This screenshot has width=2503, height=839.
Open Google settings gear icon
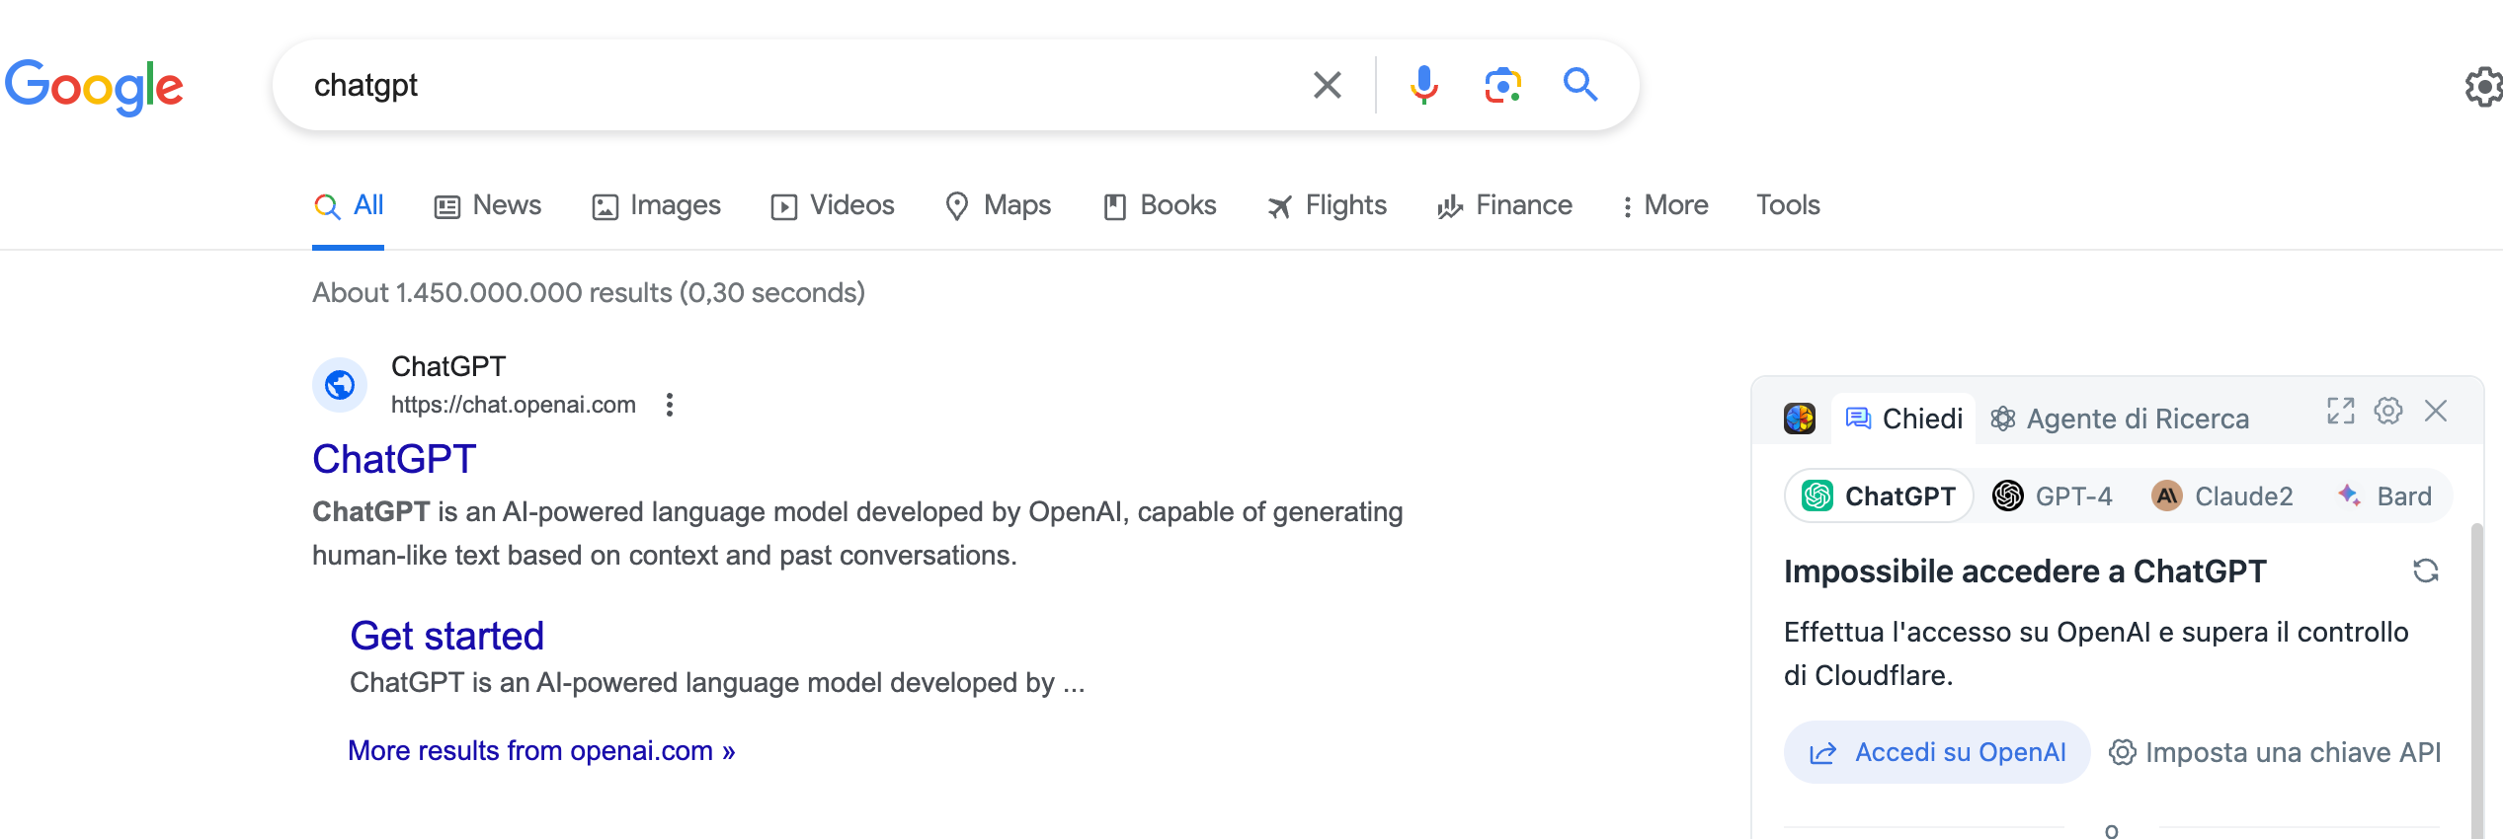click(2484, 87)
